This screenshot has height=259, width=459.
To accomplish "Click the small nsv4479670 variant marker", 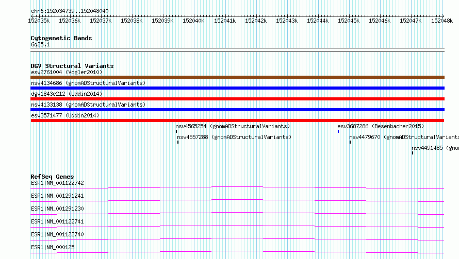I will point(350,142).
